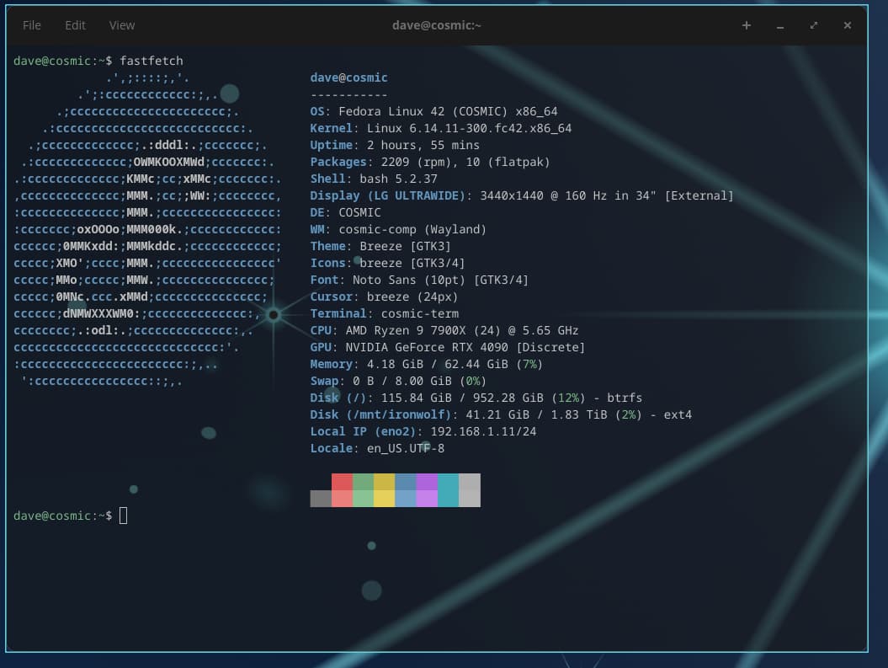The width and height of the screenshot is (888, 668).
Task: Click the green swatch in top palette row
Action: click(363, 481)
